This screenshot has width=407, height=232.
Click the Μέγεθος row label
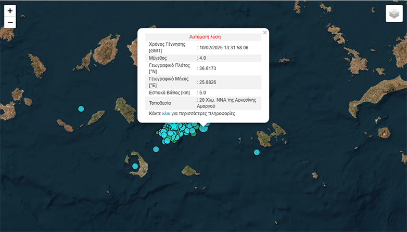(x=158, y=58)
